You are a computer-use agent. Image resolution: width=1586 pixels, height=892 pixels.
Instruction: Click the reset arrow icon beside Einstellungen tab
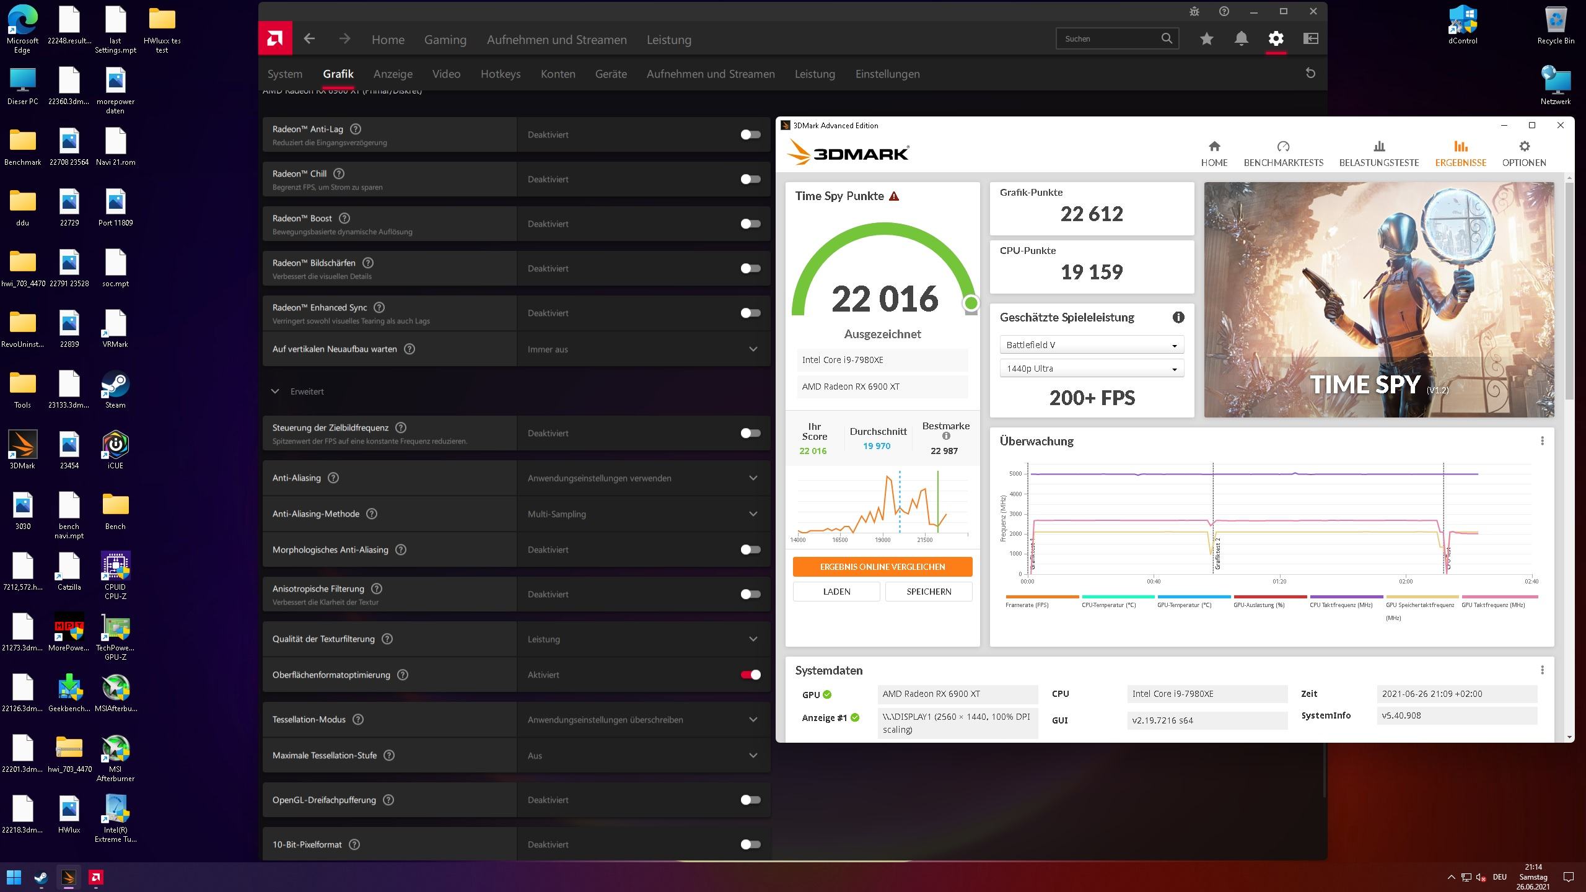coord(1310,73)
